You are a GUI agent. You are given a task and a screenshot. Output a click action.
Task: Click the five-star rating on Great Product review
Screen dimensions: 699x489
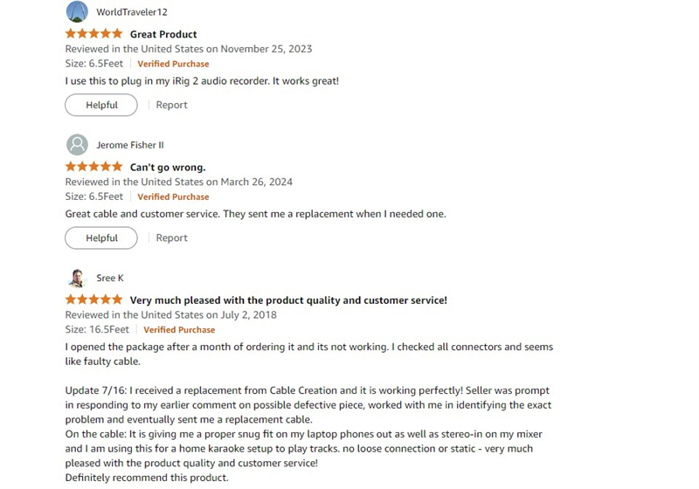(x=93, y=34)
